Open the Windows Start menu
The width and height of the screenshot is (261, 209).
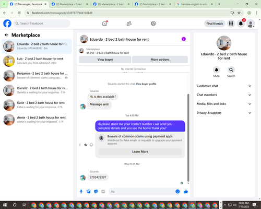coord(5,205)
